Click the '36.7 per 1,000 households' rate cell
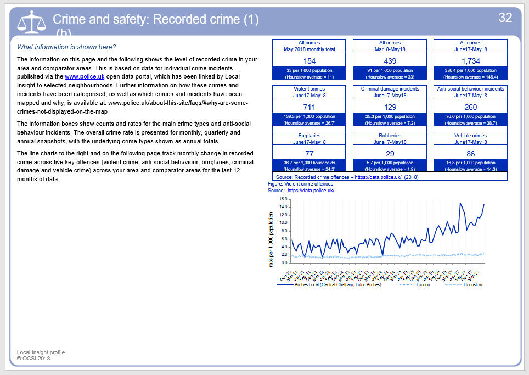 [309, 166]
